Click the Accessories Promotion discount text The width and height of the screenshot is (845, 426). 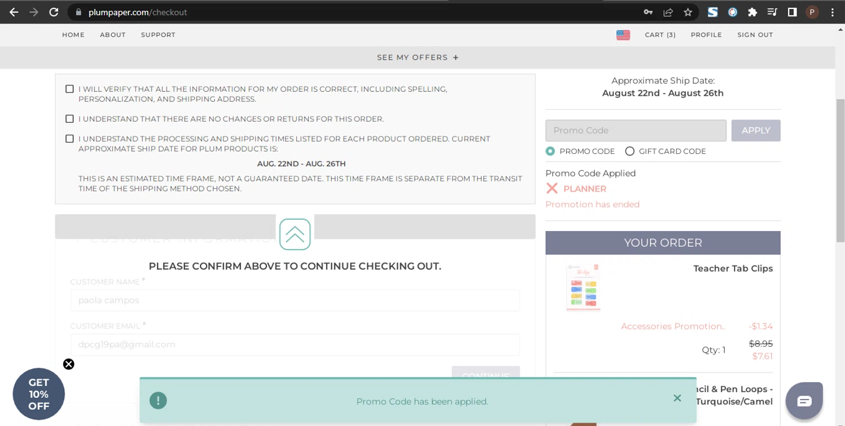click(x=673, y=326)
